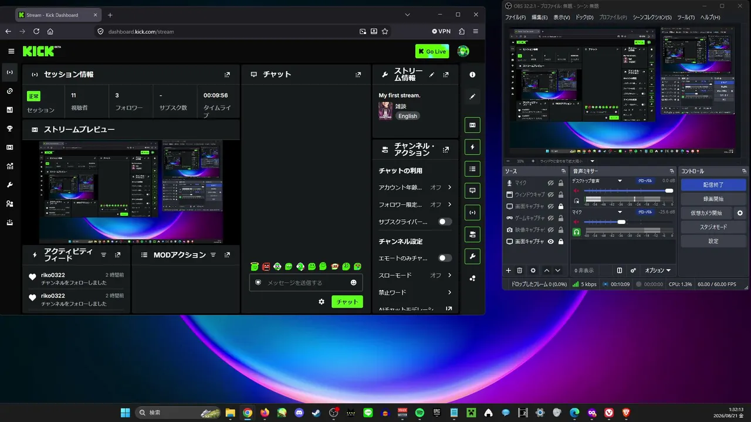
Task: Open advanced audio properties gears in OBS mixer
Action: (633, 270)
